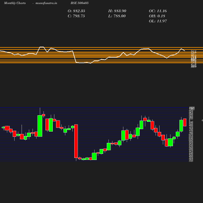
Task: Click the Monthly Charts title text
Action: point(15,3)
